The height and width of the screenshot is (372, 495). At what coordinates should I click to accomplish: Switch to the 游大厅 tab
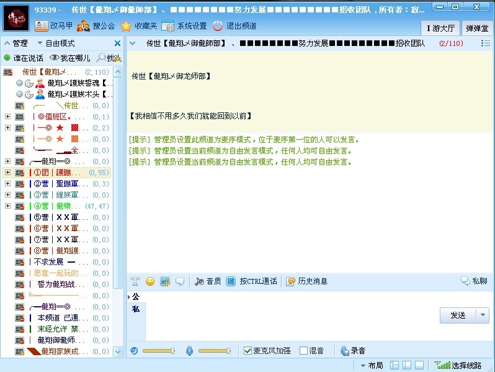click(x=440, y=28)
